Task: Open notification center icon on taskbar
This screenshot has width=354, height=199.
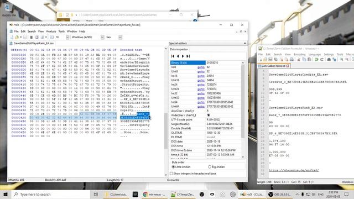Action: (x=347, y=194)
